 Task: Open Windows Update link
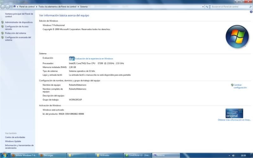(13, 142)
